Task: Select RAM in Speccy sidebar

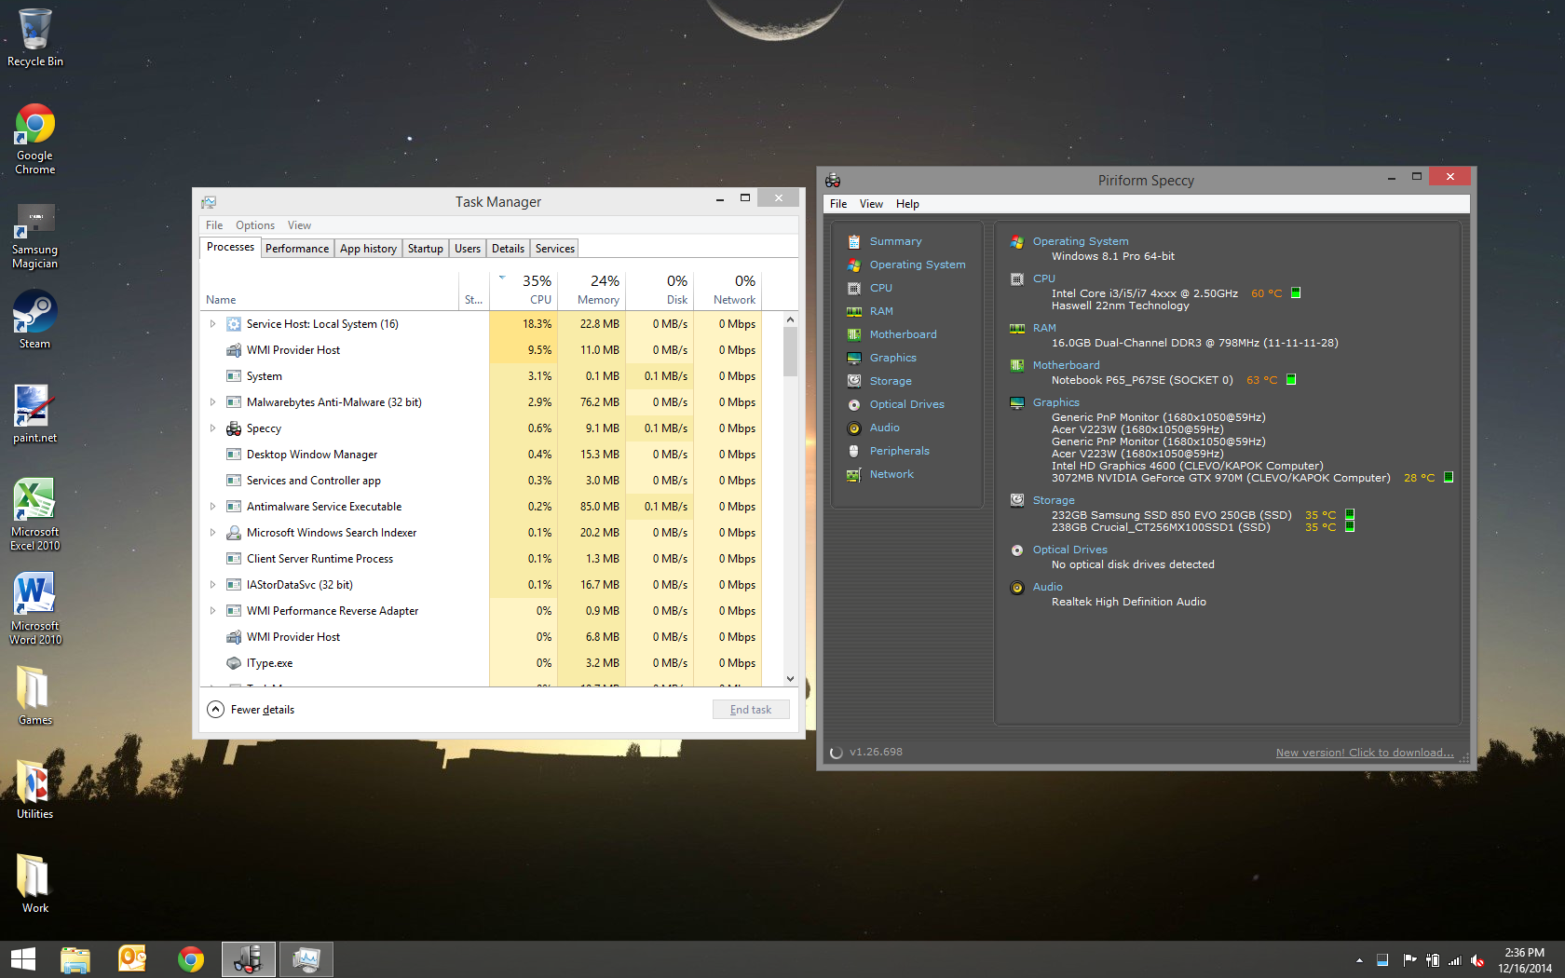Action: pyautogui.click(x=880, y=311)
